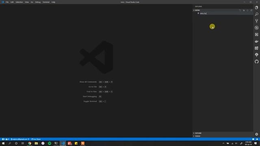Click New Folder icon in INTRO header
Viewport: 260px width, 146px height.
244,10
